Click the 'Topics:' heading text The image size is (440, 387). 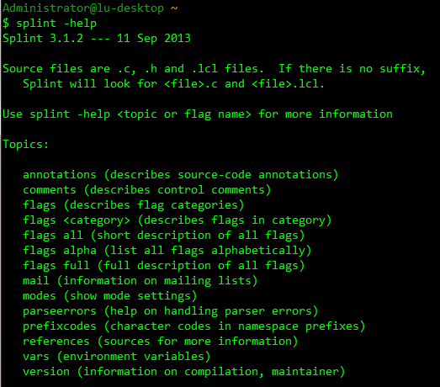25,145
